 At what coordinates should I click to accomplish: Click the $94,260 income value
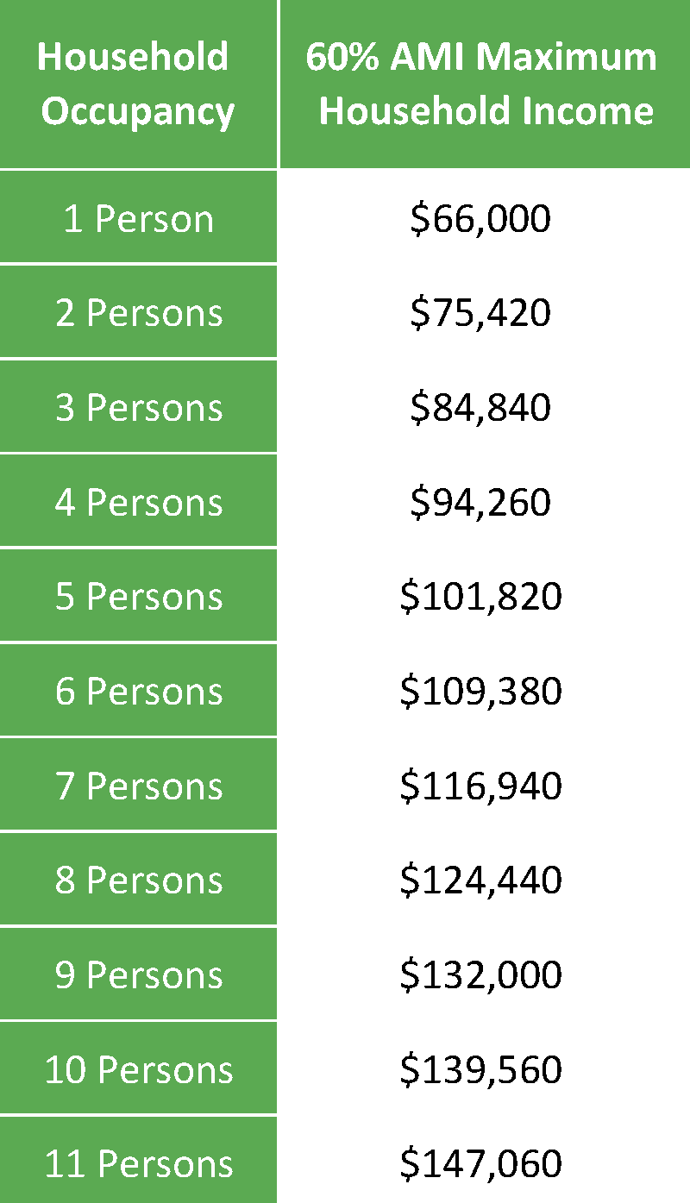[x=480, y=503]
